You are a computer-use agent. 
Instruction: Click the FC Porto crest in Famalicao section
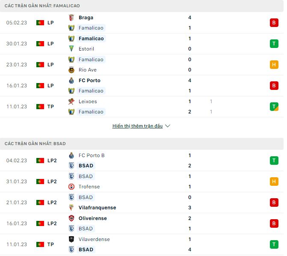(71, 80)
